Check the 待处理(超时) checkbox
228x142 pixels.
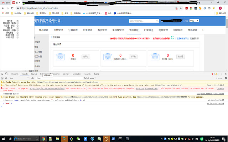[x=17, y=26]
